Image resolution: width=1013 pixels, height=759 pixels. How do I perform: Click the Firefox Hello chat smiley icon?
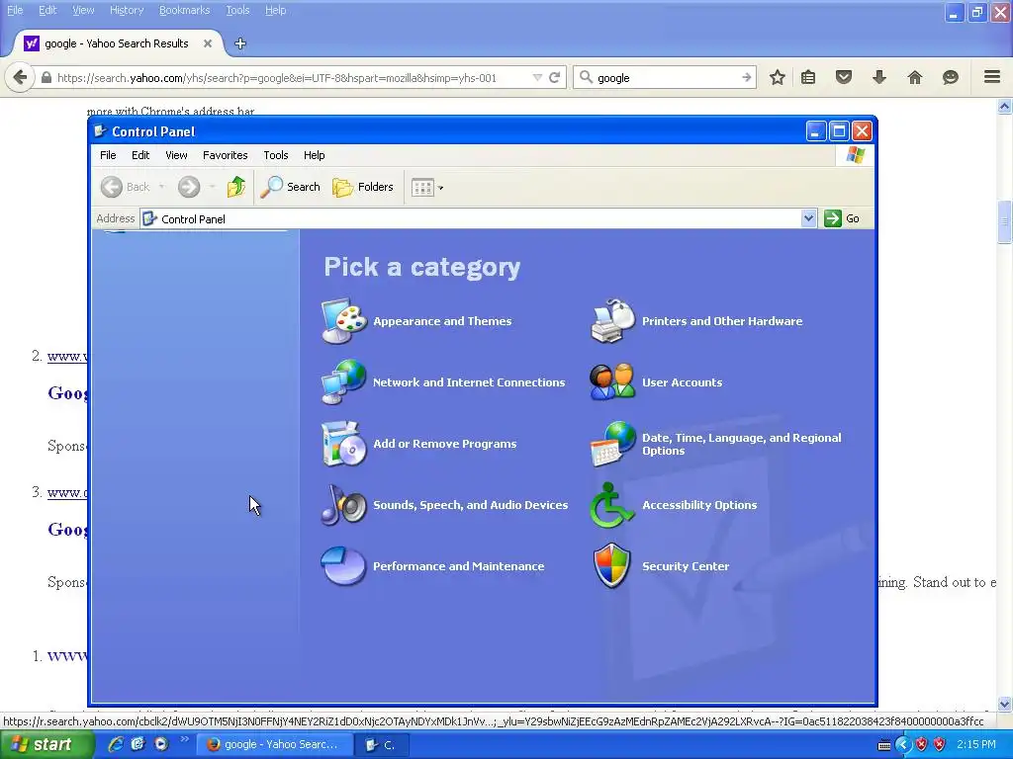coord(951,78)
